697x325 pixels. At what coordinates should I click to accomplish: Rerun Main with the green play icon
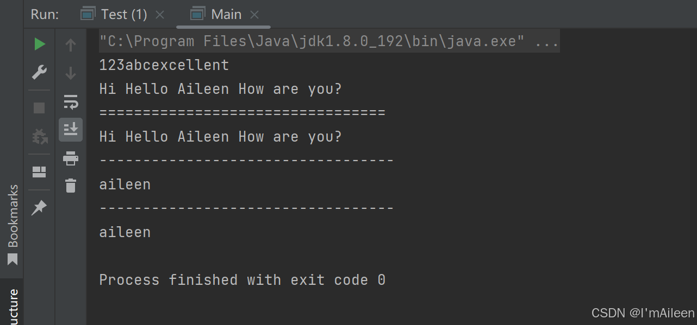40,44
